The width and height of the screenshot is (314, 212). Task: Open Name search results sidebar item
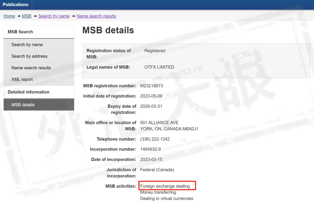[x=39, y=68]
